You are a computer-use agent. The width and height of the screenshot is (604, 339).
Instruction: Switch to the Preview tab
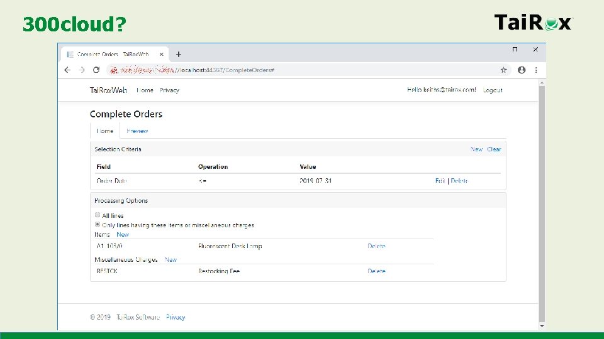(x=137, y=131)
